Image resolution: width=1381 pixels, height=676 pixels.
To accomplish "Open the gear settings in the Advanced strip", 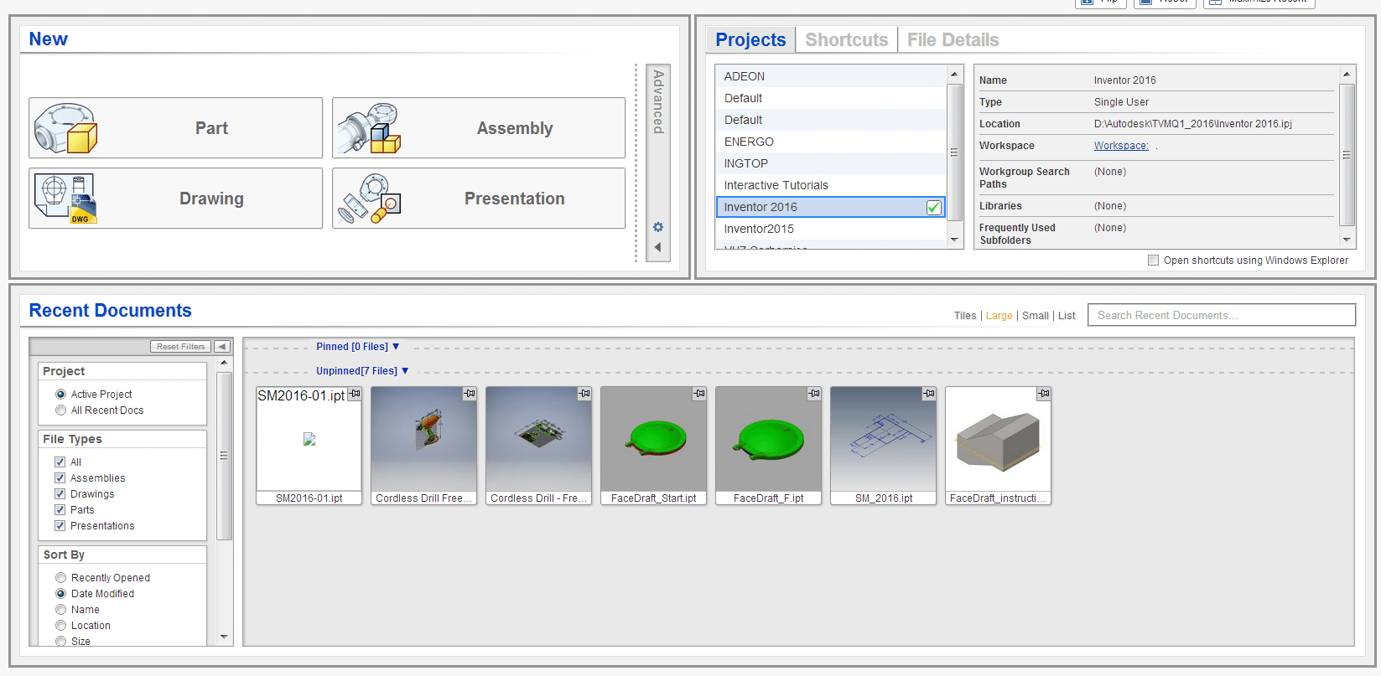I will 658,227.
